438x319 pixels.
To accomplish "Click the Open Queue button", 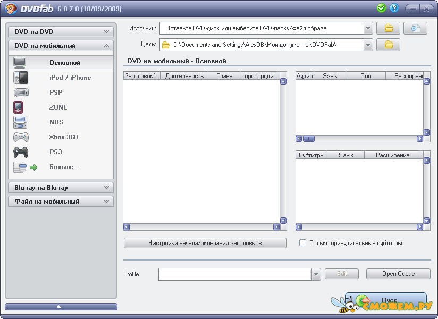I will click(x=398, y=274).
